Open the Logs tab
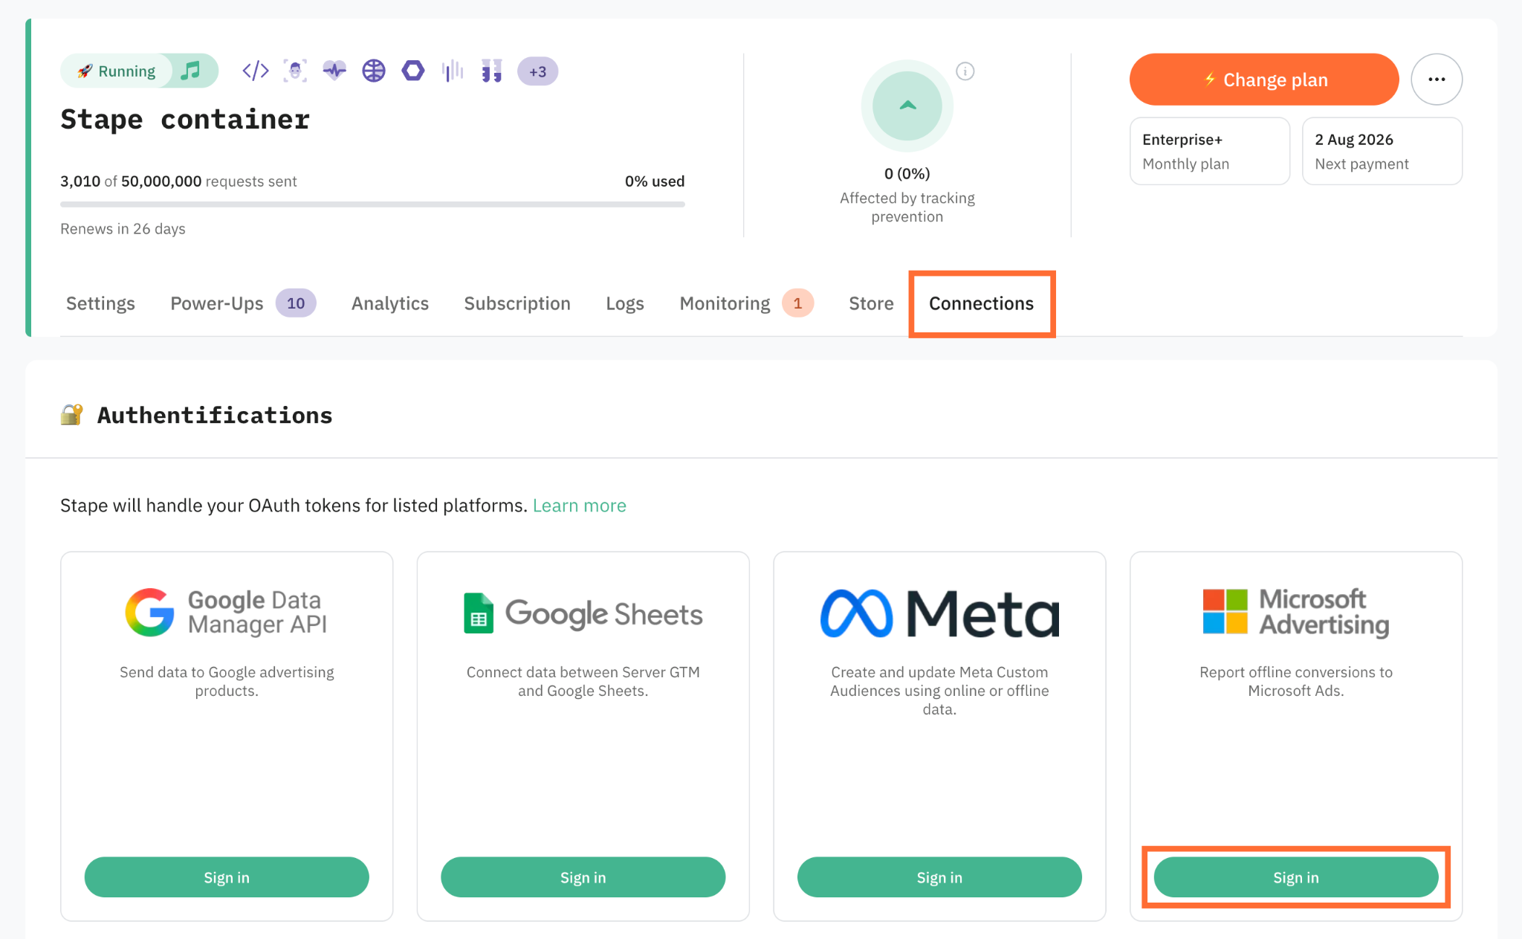 pyautogui.click(x=625, y=303)
